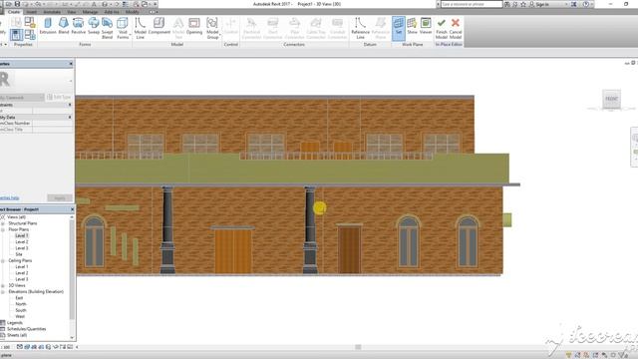Open Site floor plan
Image resolution: width=638 pixels, height=359 pixels.
[19, 254]
